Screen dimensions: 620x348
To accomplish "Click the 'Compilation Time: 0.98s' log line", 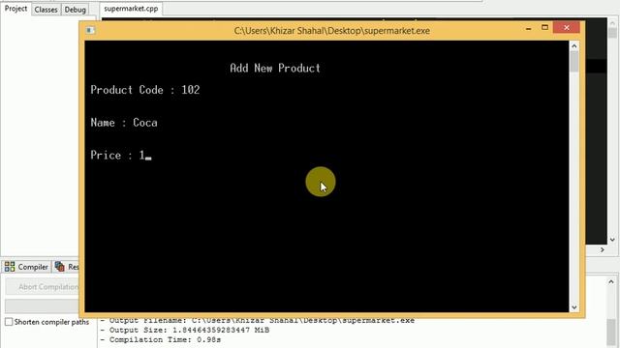I will 161,339.
